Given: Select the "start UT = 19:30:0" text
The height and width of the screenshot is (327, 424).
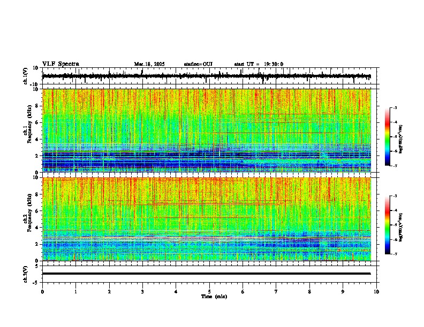Looking at the screenshot, I should click(x=259, y=64).
